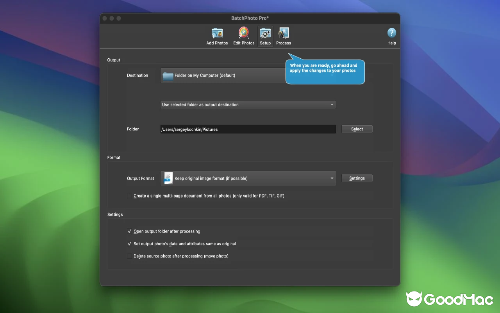Image resolution: width=500 pixels, height=313 pixels.
Task: Disable 'Open output folder after processing'
Action: click(x=129, y=231)
